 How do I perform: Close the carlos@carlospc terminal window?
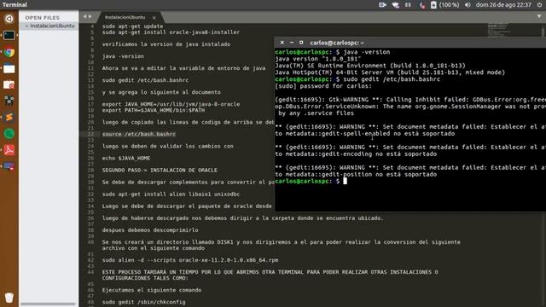click(282, 43)
